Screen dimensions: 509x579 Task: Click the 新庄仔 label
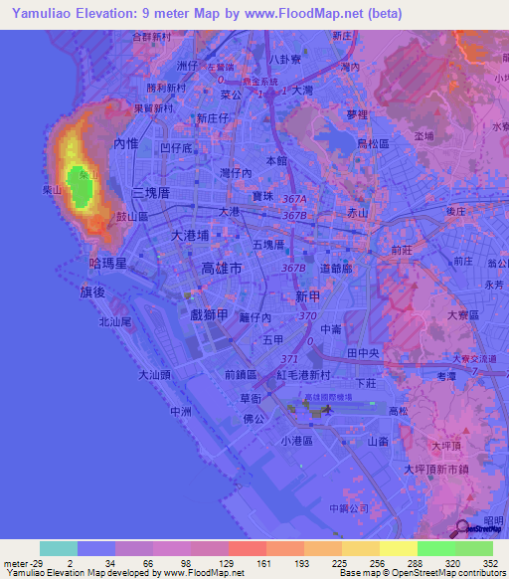(x=213, y=118)
